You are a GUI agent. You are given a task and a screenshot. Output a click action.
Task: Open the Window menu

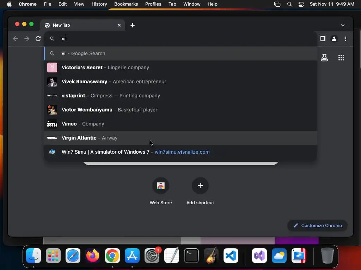[x=192, y=4]
